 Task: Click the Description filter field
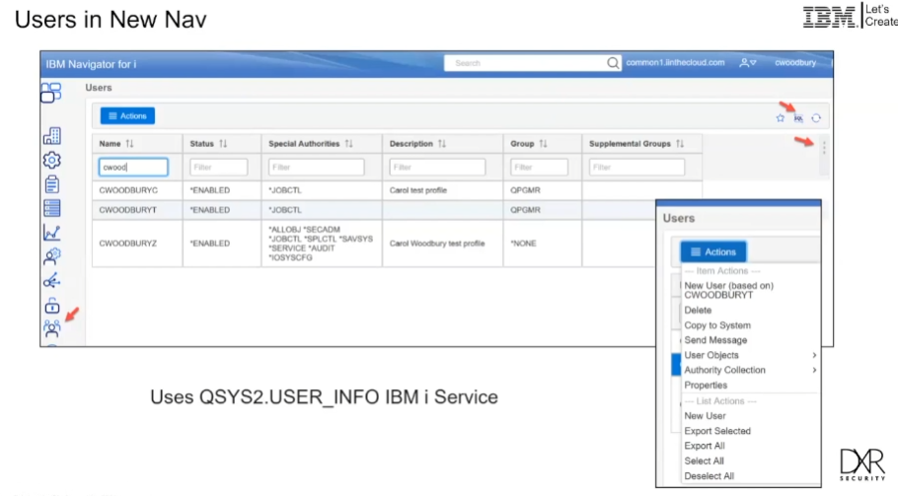[x=437, y=167]
